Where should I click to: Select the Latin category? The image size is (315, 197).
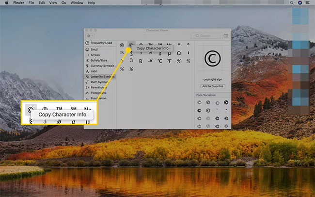(x=100, y=71)
